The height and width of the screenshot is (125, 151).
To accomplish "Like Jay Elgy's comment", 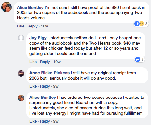I will pyautogui.click(x=33, y=62).
